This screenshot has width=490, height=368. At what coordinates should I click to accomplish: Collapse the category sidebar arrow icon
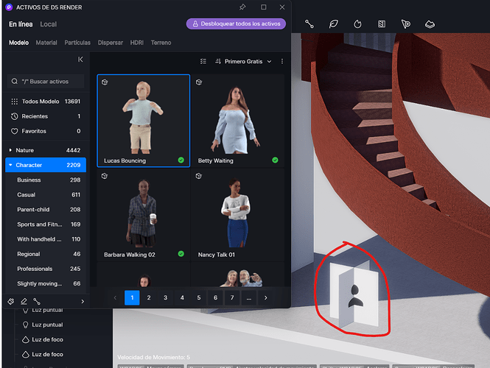click(80, 60)
